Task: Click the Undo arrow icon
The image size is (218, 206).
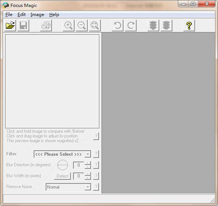Action: [x=118, y=26]
